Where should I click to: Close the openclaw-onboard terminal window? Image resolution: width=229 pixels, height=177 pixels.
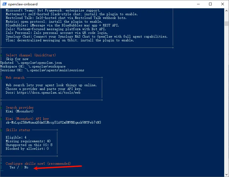pos(223,4)
